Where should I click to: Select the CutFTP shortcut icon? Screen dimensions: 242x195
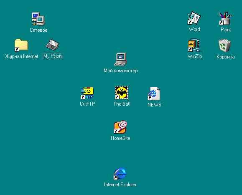pos(87,93)
